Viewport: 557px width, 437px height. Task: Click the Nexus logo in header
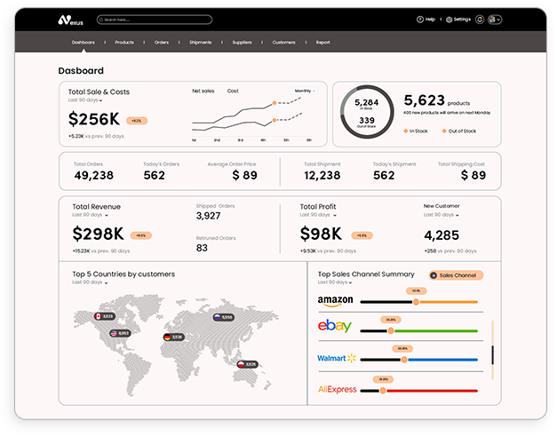(69, 20)
